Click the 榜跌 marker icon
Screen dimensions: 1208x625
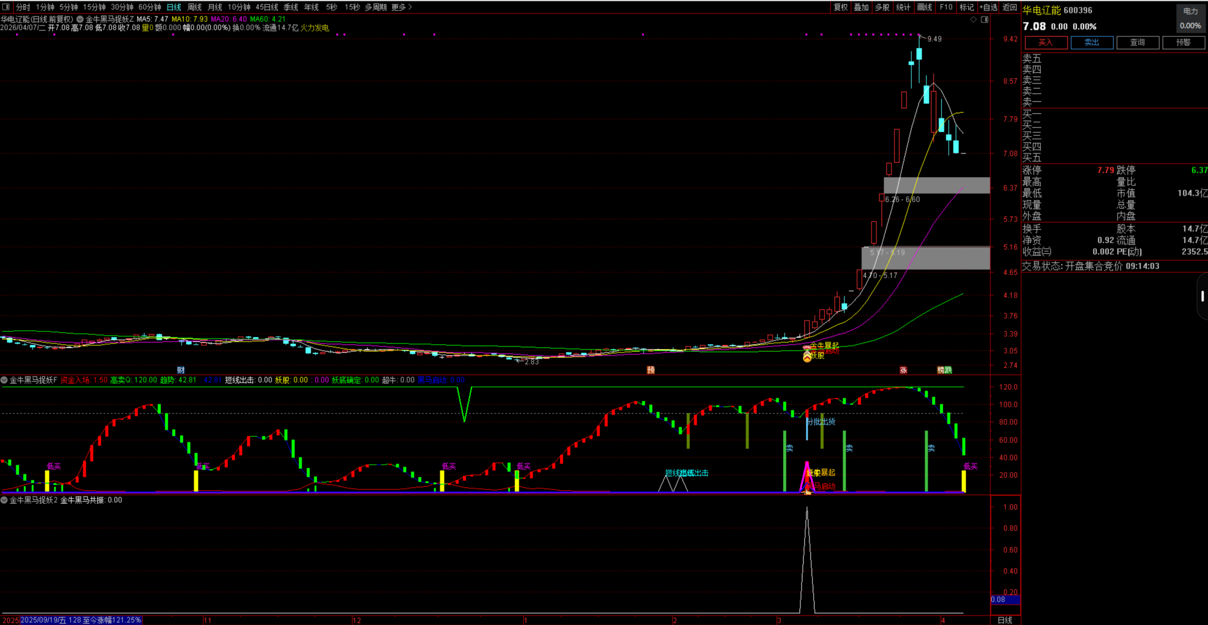(944, 370)
